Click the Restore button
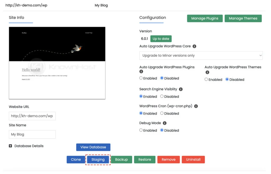The image size is (271, 174). click(145, 160)
